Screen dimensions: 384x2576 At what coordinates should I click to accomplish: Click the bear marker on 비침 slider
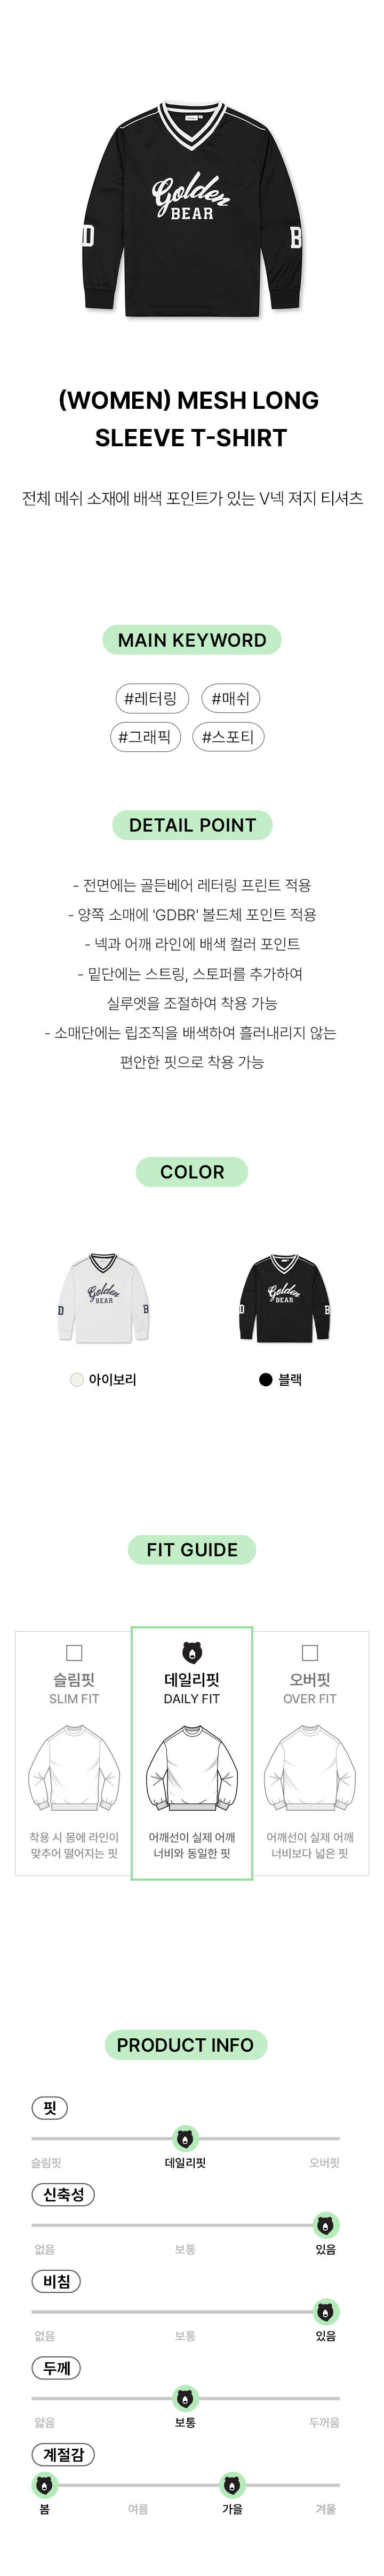326,2312
